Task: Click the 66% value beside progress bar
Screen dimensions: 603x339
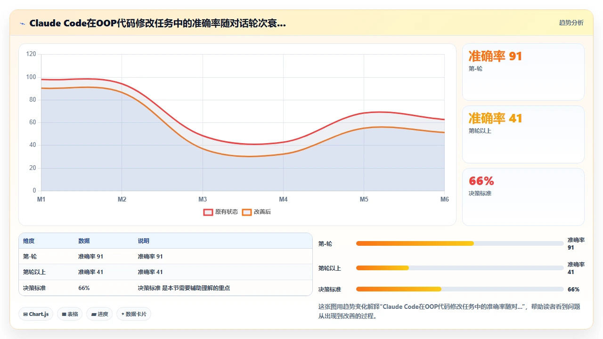Action: click(573, 290)
